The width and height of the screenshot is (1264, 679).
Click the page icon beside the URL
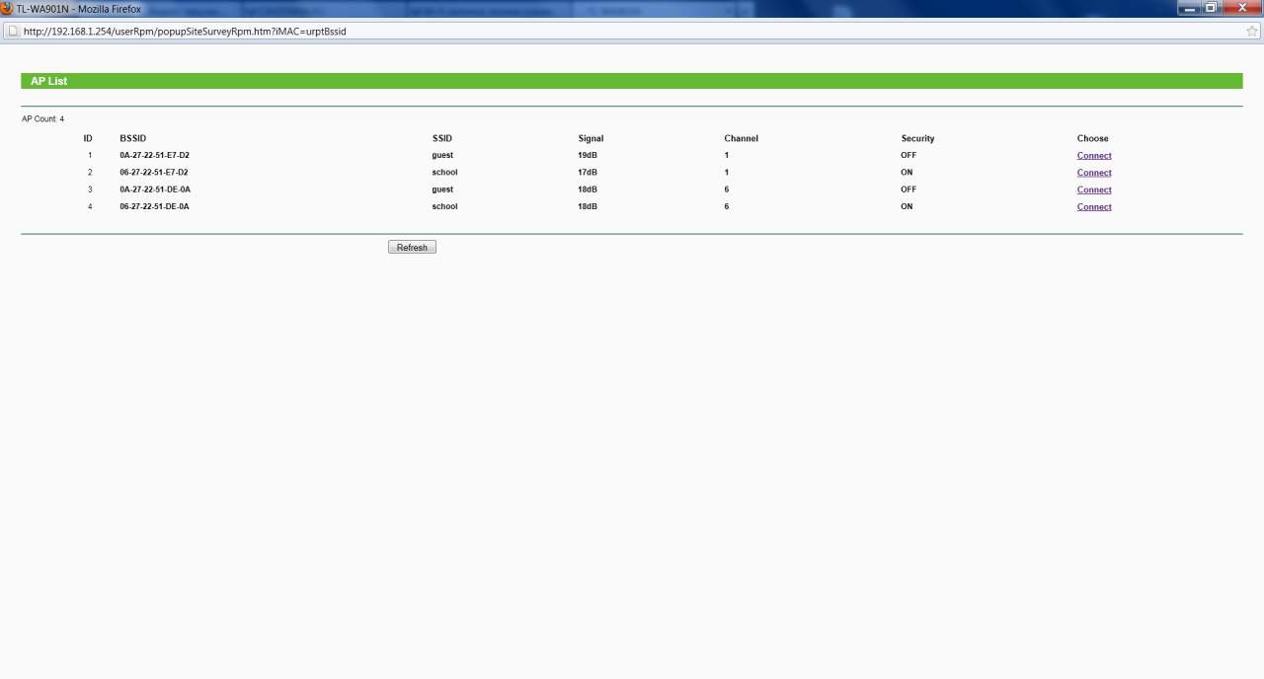click(12, 31)
